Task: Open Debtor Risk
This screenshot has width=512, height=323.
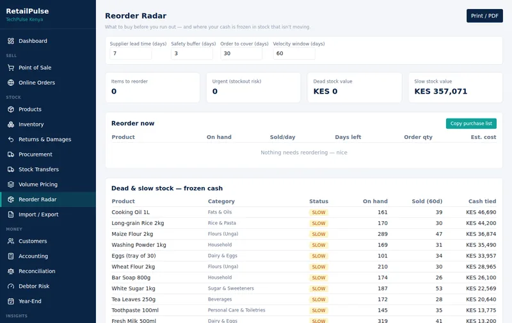Action: click(x=48, y=286)
